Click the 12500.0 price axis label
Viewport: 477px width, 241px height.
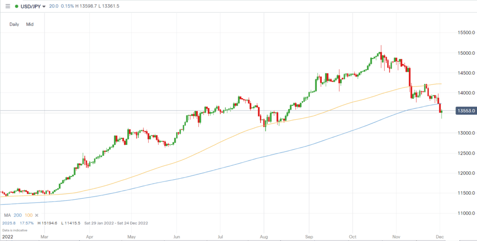coord(466,153)
